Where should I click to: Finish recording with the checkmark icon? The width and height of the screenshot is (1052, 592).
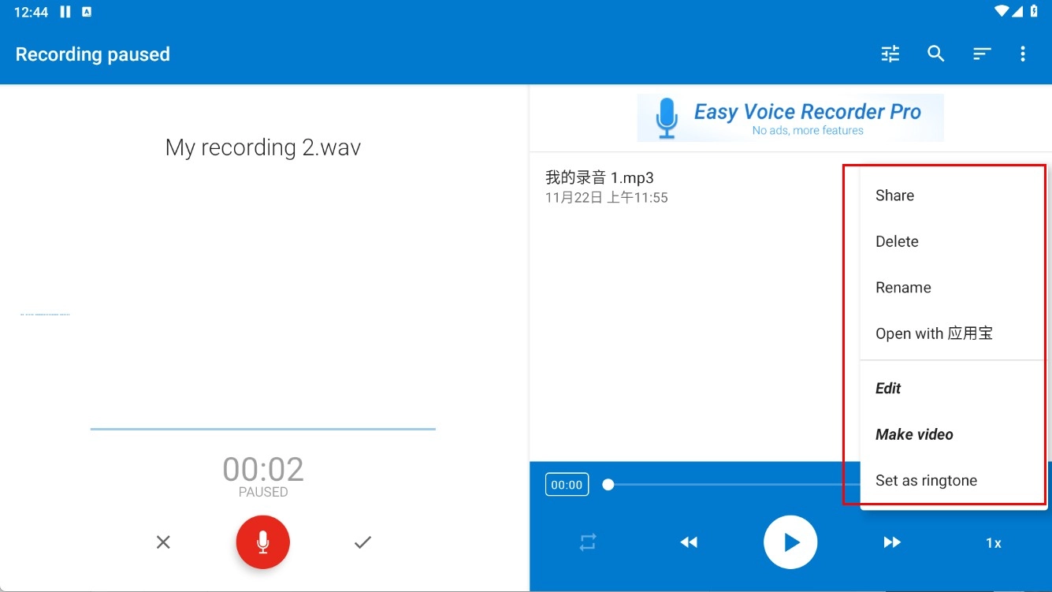click(x=362, y=542)
